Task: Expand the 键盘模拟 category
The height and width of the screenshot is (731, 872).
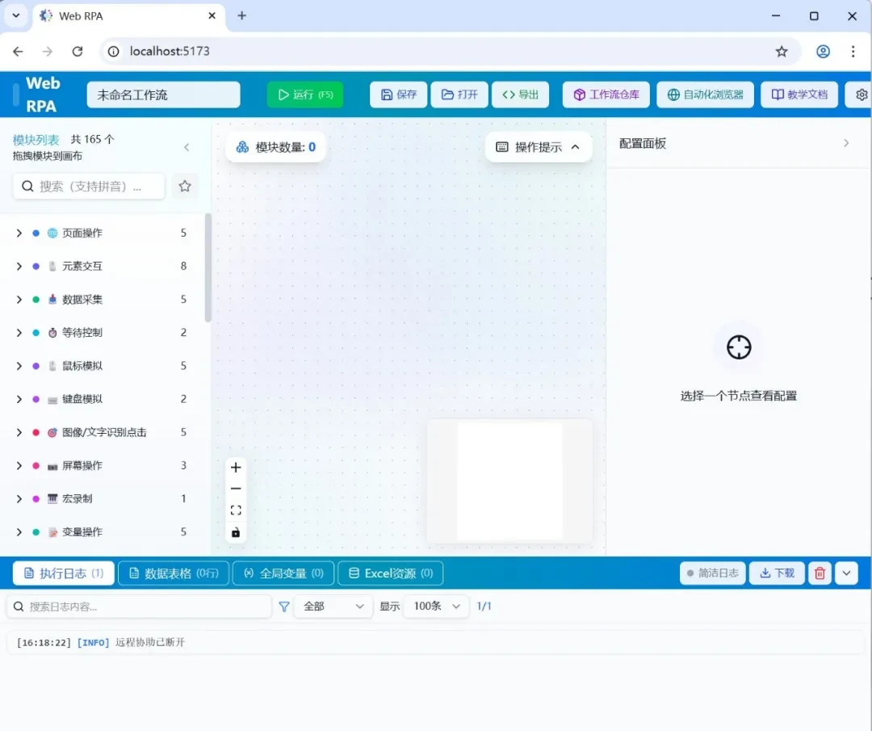Action: pyautogui.click(x=19, y=400)
